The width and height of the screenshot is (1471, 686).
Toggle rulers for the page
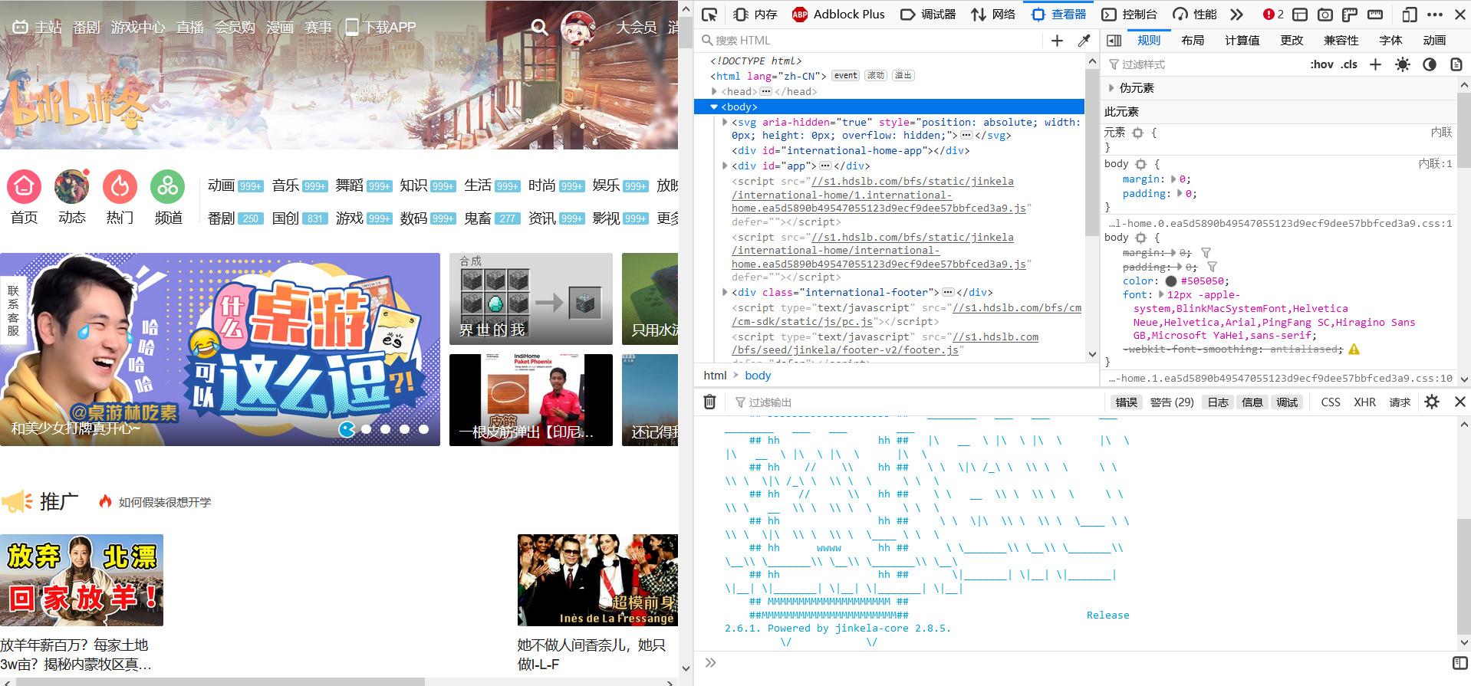click(1350, 15)
